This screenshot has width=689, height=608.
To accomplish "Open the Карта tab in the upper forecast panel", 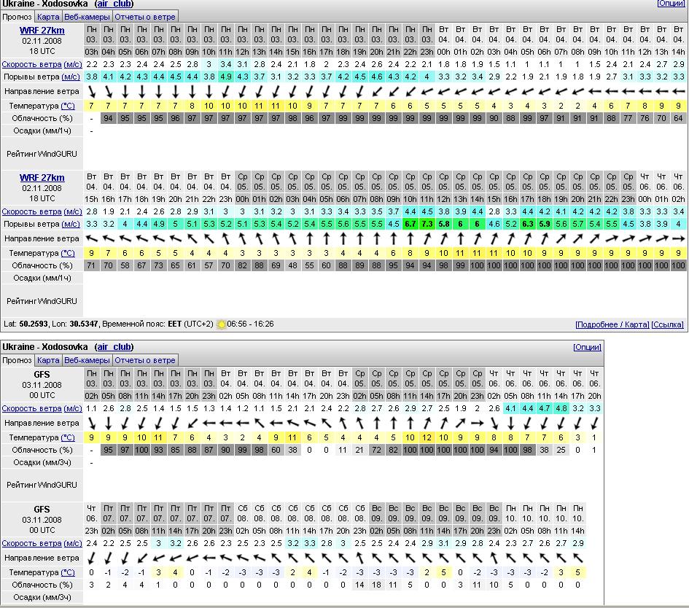I will 48,17.
